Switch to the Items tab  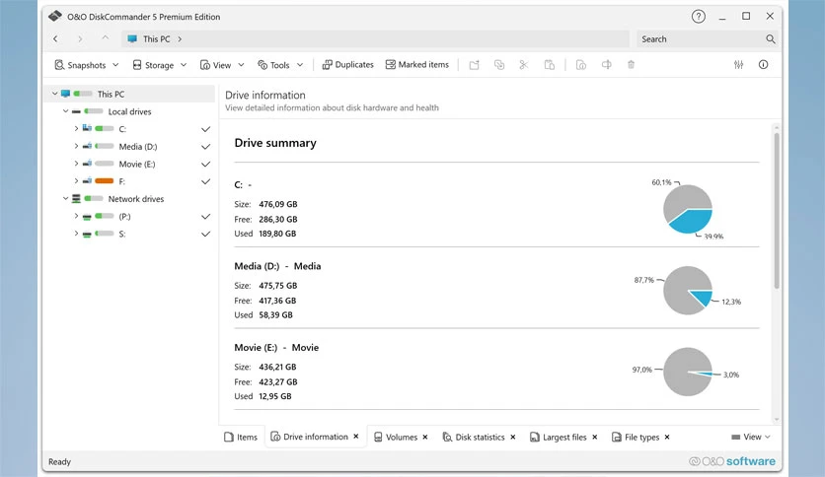[241, 437]
